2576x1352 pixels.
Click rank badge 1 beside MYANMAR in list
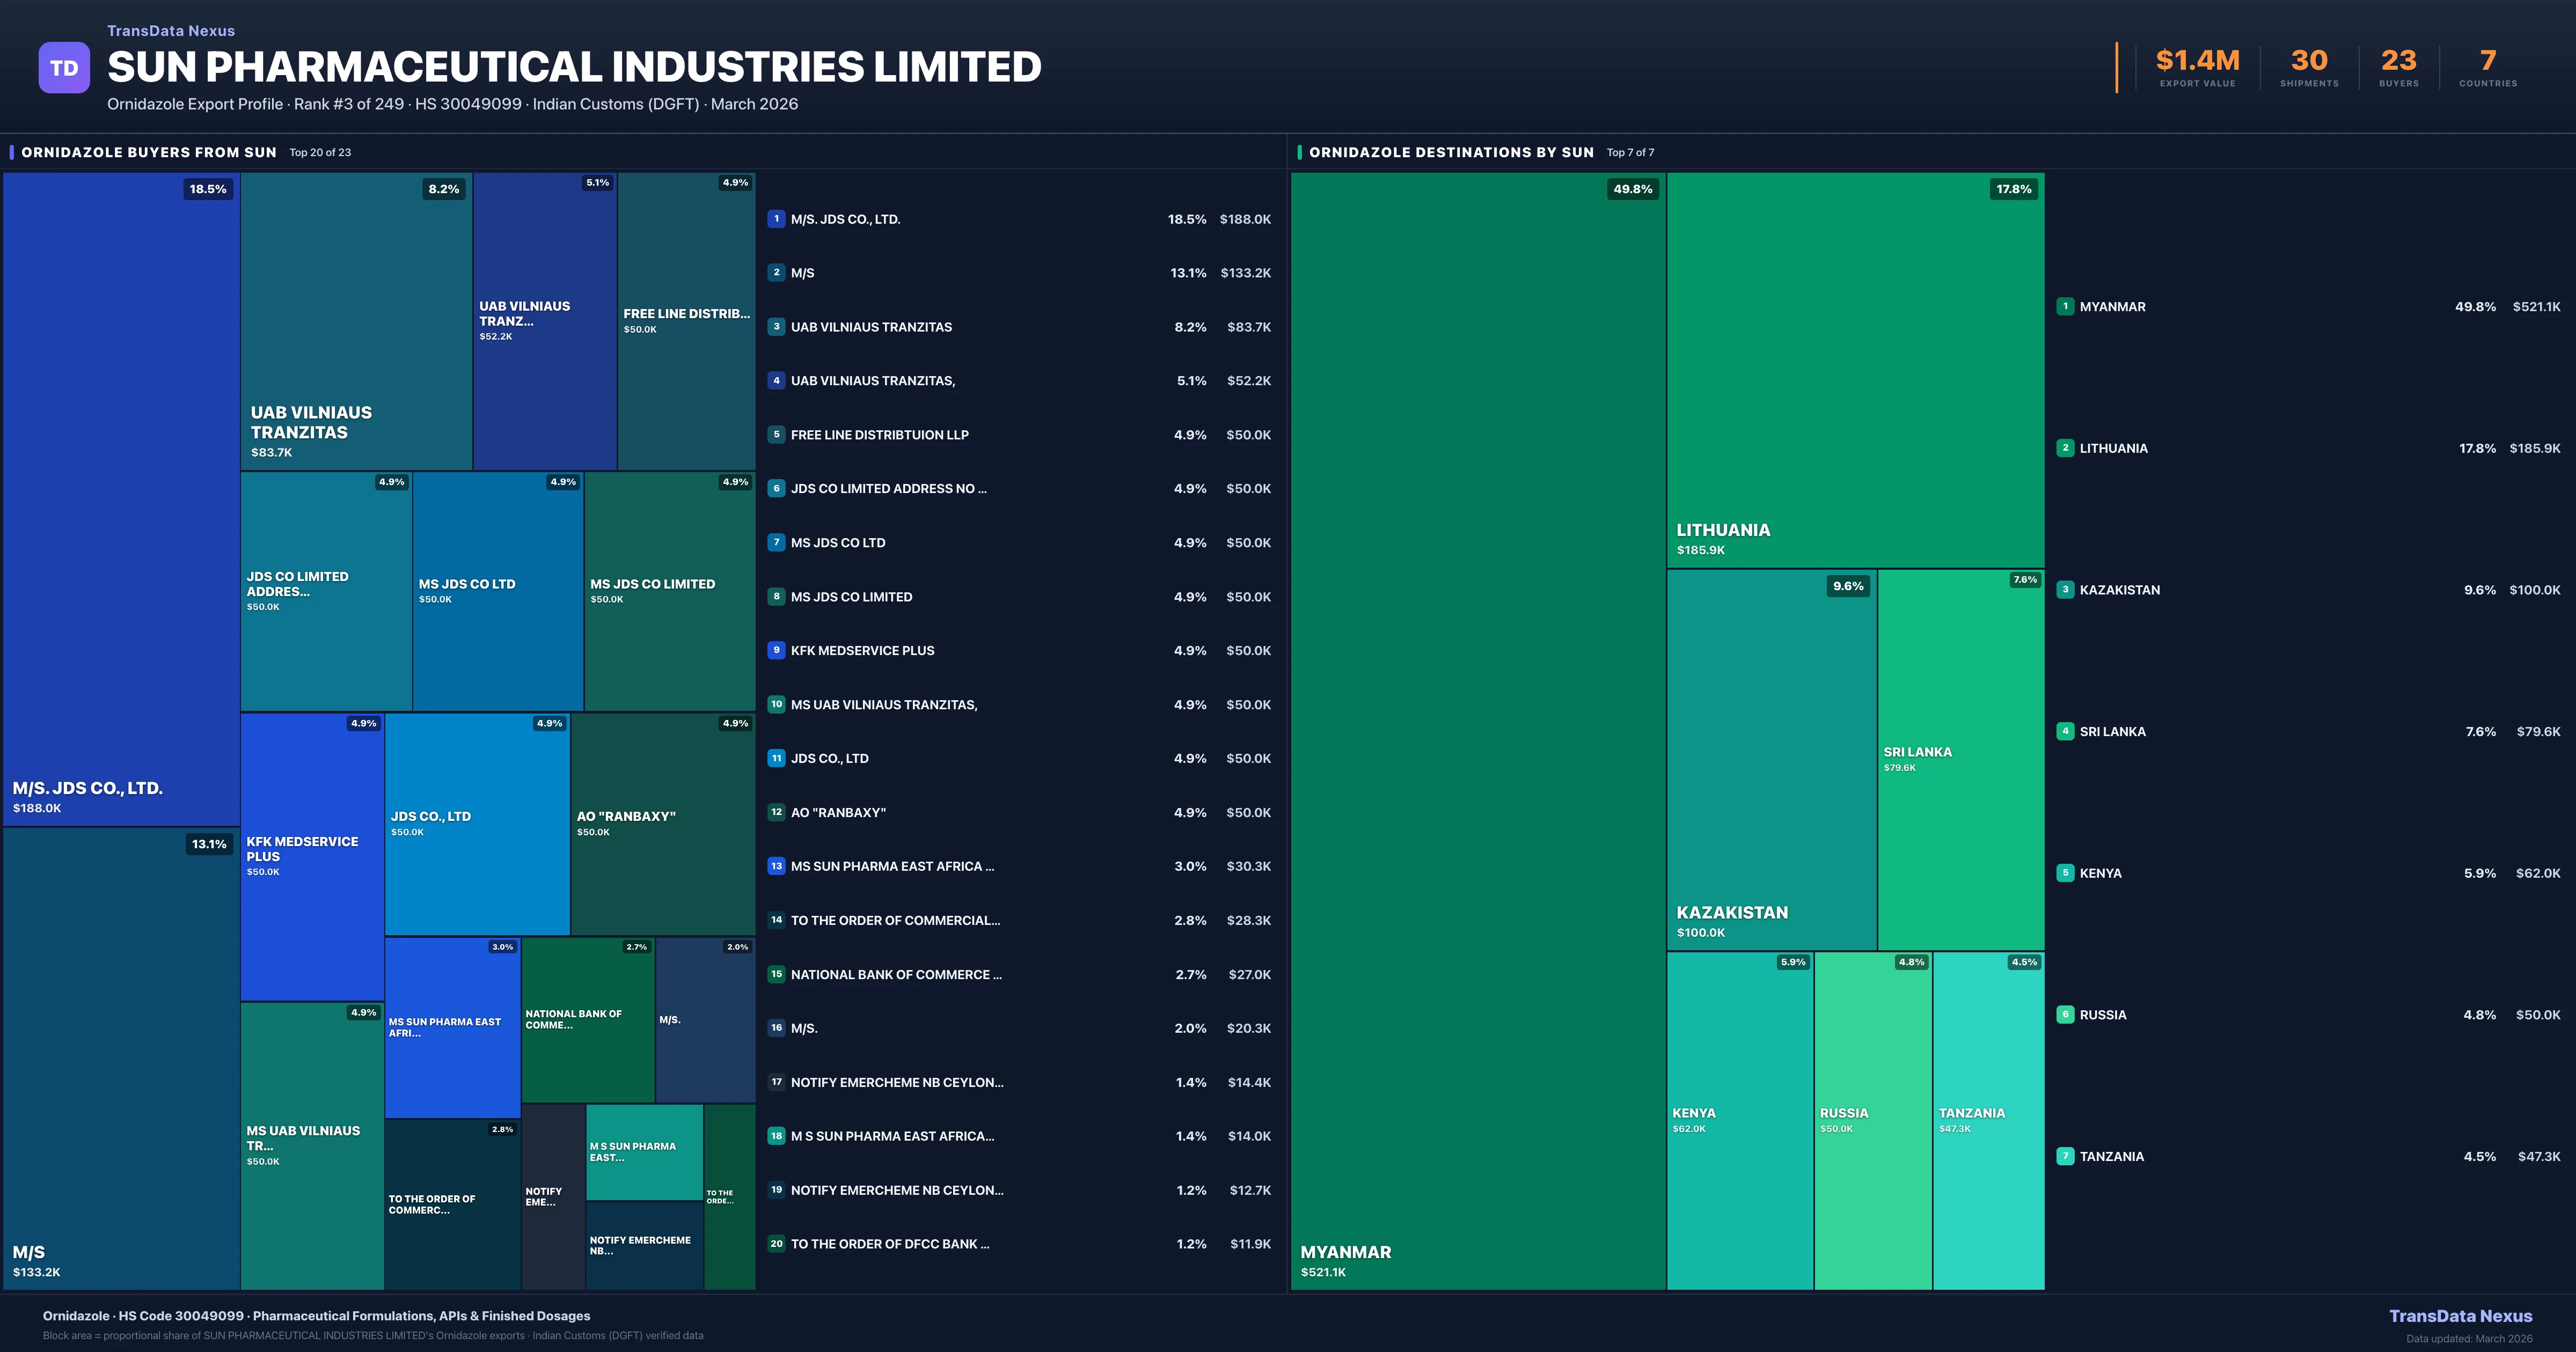click(x=2065, y=307)
